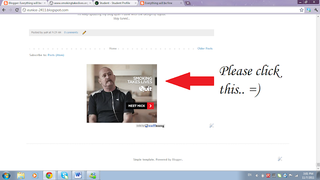Click the Skype extension icon in toolbar
Screen dimensions: 320x180
[x=308, y=10]
